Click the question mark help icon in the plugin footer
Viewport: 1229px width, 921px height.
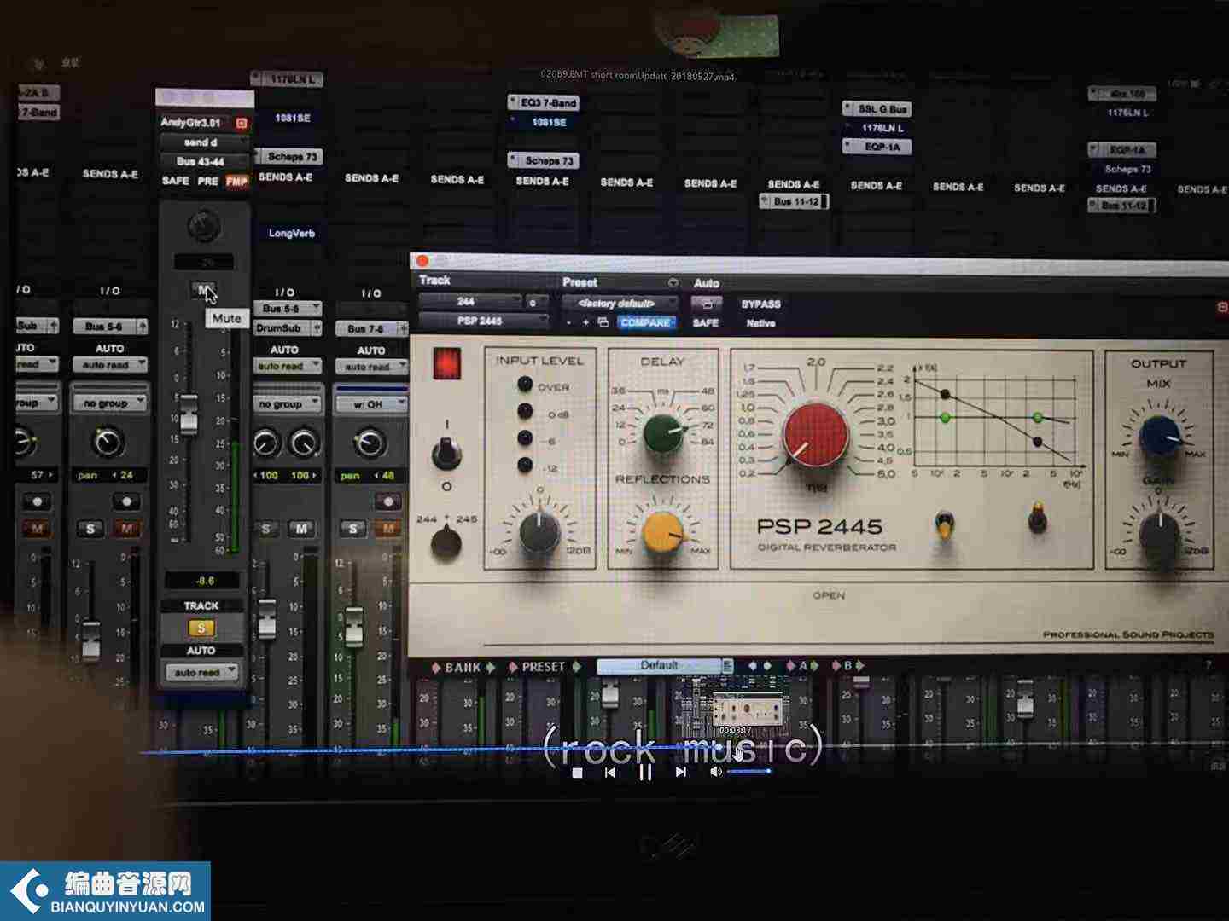point(1209,665)
